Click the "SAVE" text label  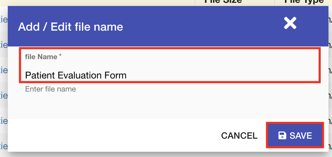tap(301, 136)
